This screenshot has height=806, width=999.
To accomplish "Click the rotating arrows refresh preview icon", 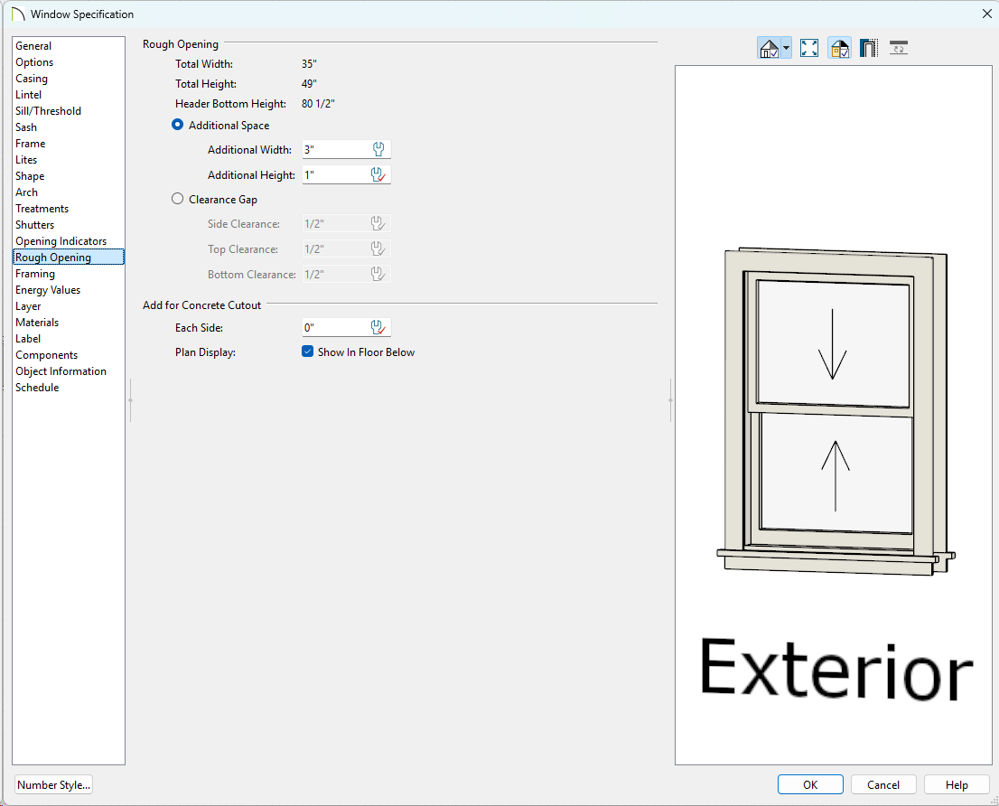I will [x=899, y=49].
